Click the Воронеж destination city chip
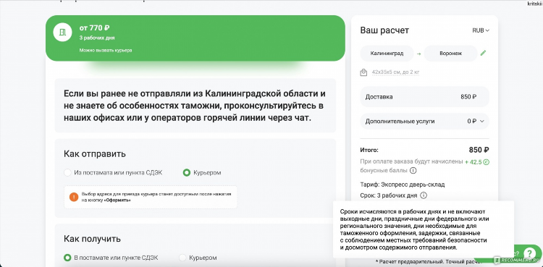Image resolution: width=543 pixels, height=267 pixels. tap(450, 54)
